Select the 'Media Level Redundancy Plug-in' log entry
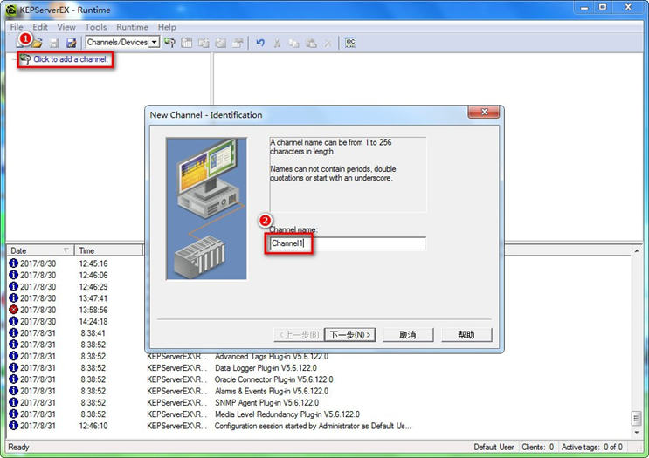This screenshot has width=649, height=458. [287, 414]
